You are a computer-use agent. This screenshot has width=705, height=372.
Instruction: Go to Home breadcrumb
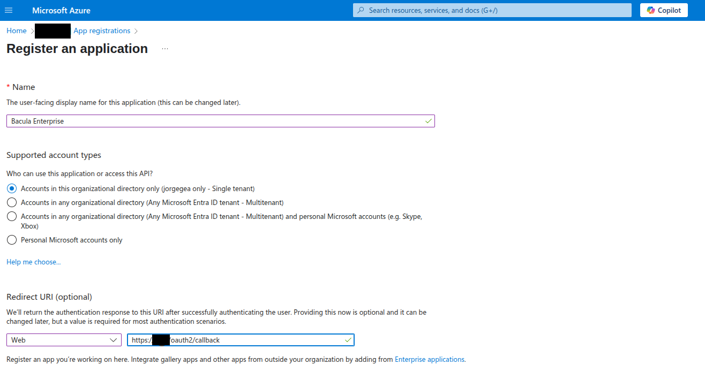tap(17, 31)
